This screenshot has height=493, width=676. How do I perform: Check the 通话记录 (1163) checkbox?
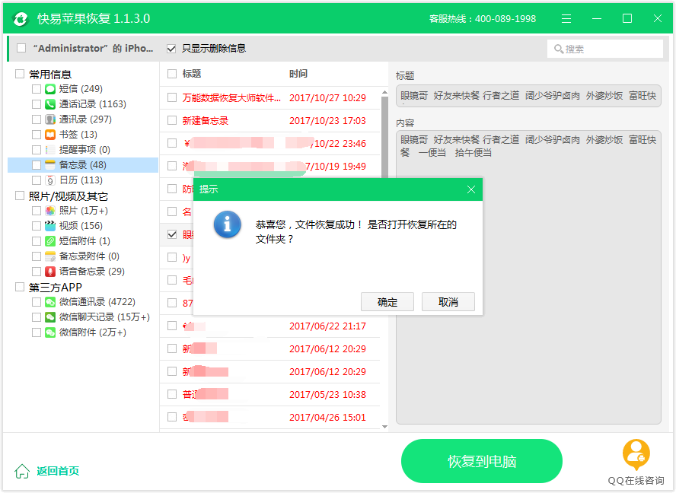(37, 104)
